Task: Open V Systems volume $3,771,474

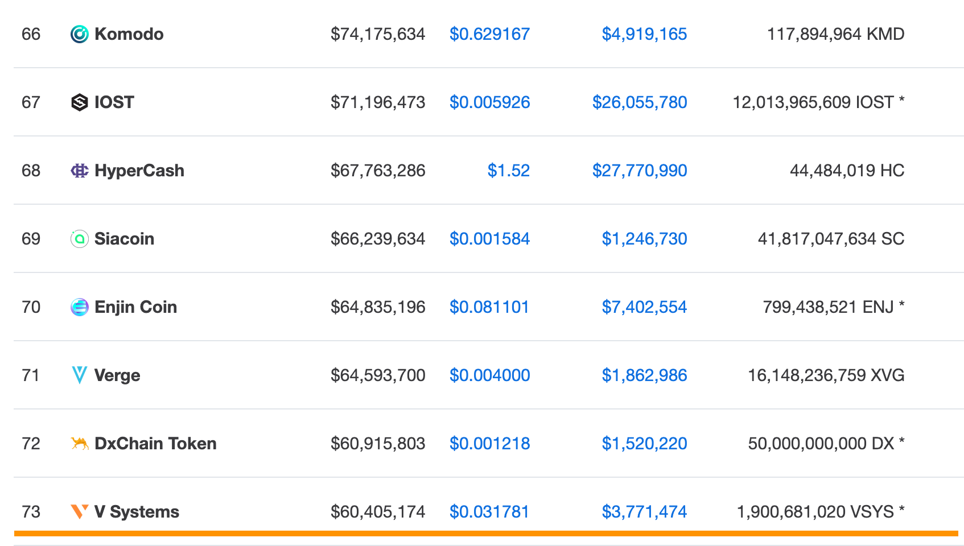Action: pyautogui.click(x=645, y=512)
